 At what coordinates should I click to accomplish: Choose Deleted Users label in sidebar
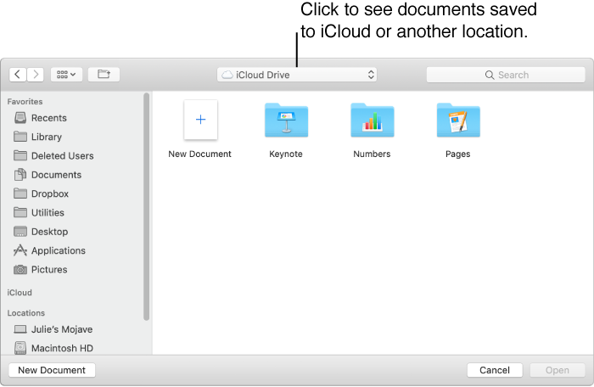(63, 156)
